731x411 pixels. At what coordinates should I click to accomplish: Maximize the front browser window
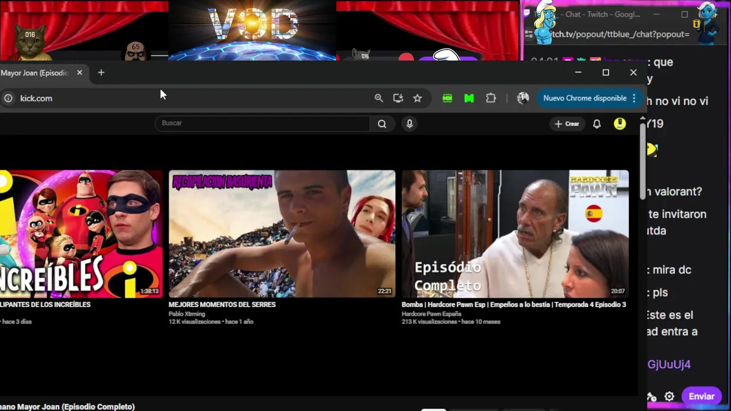pyautogui.click(x=606, y=72)
